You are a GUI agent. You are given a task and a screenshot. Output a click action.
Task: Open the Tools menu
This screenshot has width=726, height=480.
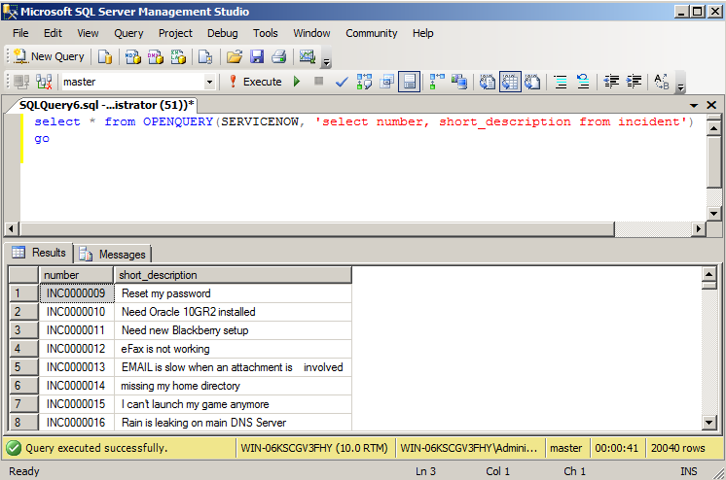tap(266, 33)
